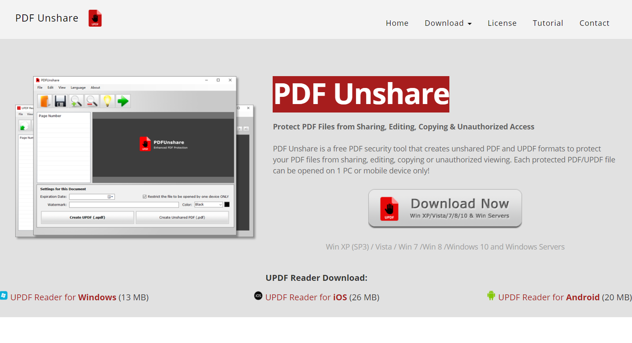The image size is (632, 343).
Task: Open the Download dropdown menu
Action: click(448, 23)
